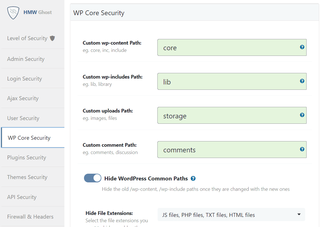
Task: Open help tooltip for Custom comment Path
Action: (302, 149)
